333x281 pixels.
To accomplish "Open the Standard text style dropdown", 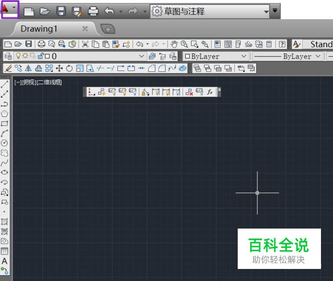I will click(x=318, y=44).
